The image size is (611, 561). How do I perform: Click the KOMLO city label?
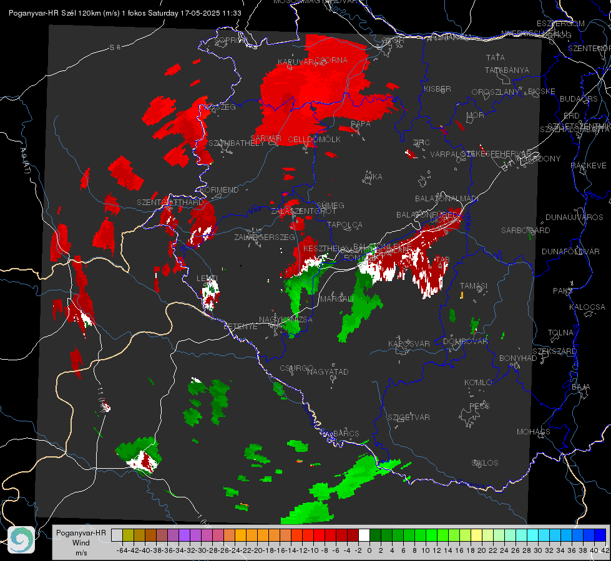pos(478,382)
